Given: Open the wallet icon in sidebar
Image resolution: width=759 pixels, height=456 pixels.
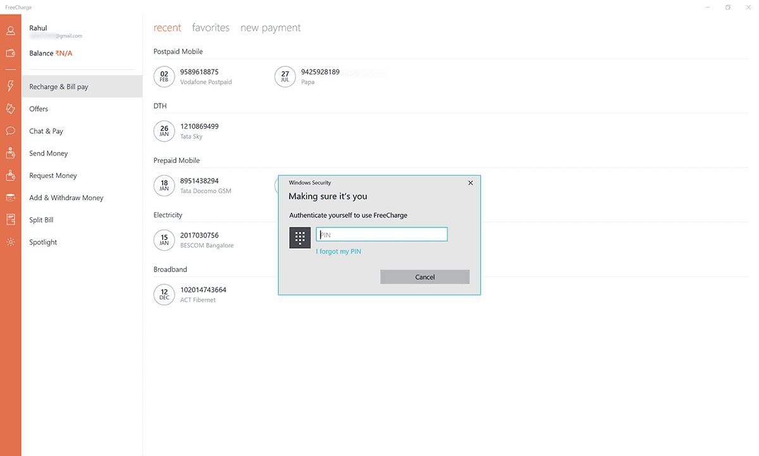Looking at the screenshot, I should coord(10,53).
